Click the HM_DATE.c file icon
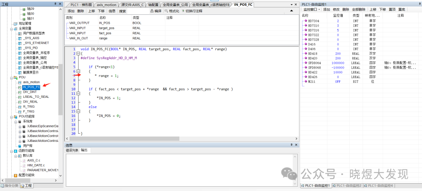 click(24, 165)
